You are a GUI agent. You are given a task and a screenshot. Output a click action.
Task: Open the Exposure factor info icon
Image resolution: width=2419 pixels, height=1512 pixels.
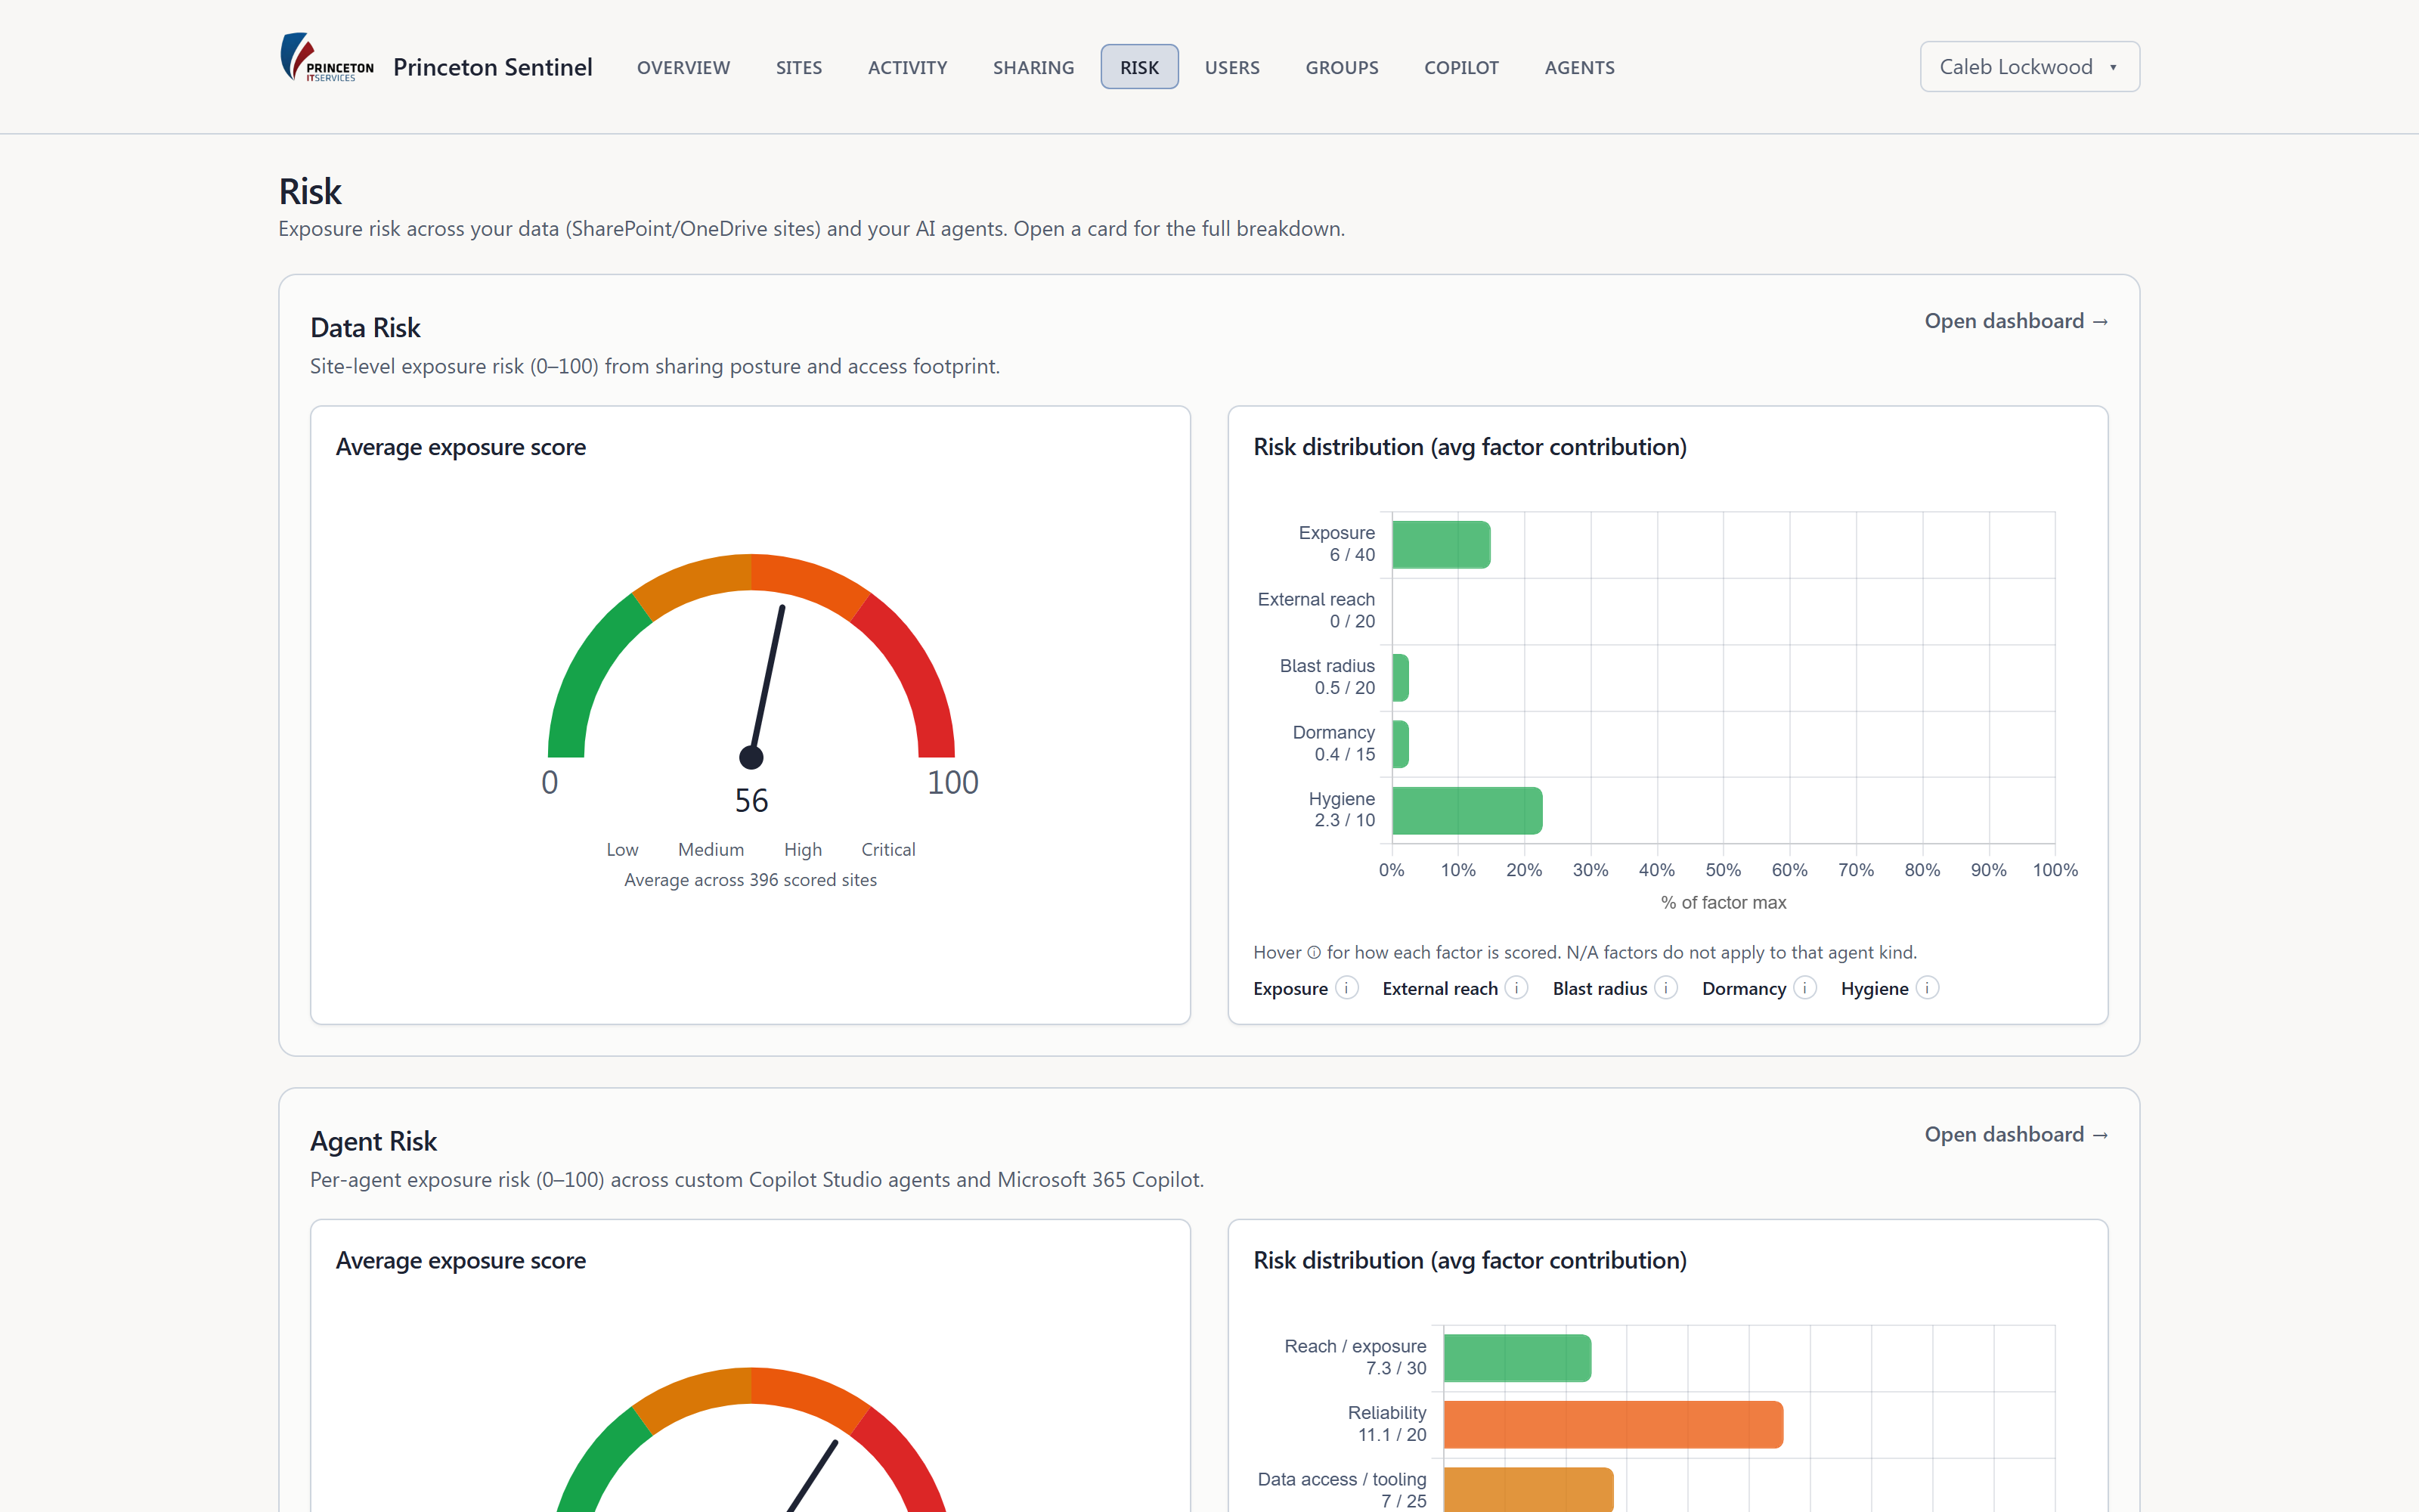(1346, 988)
